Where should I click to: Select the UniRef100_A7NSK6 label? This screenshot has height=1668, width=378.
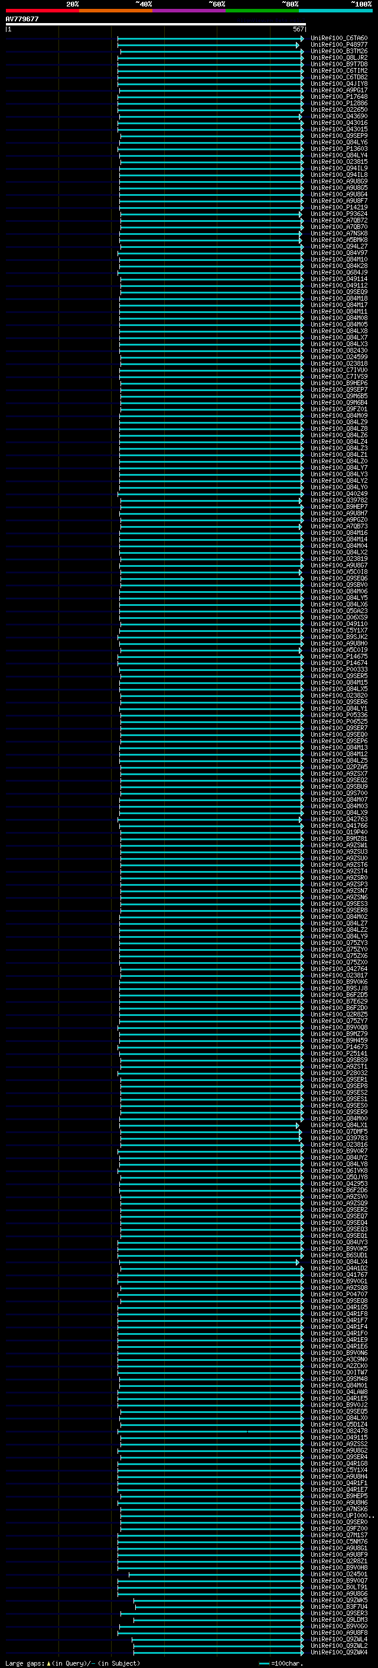338,1509
